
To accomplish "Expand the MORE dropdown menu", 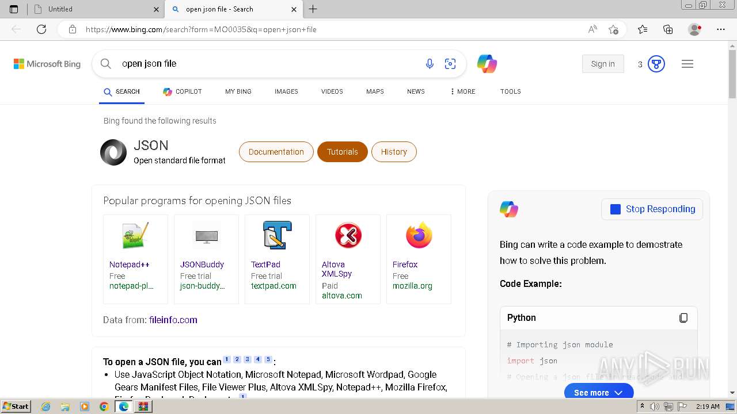I will pos(463,91).
